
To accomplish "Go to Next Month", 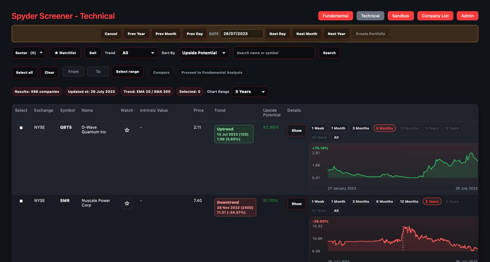I will click(307, 34).
